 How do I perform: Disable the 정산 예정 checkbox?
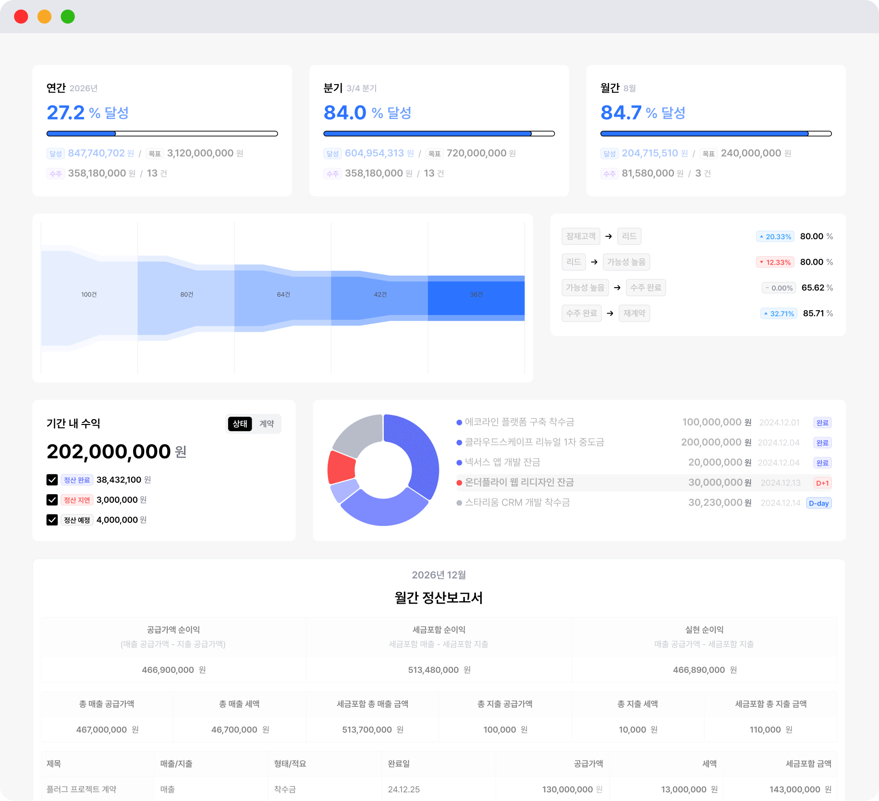point(52,520)
